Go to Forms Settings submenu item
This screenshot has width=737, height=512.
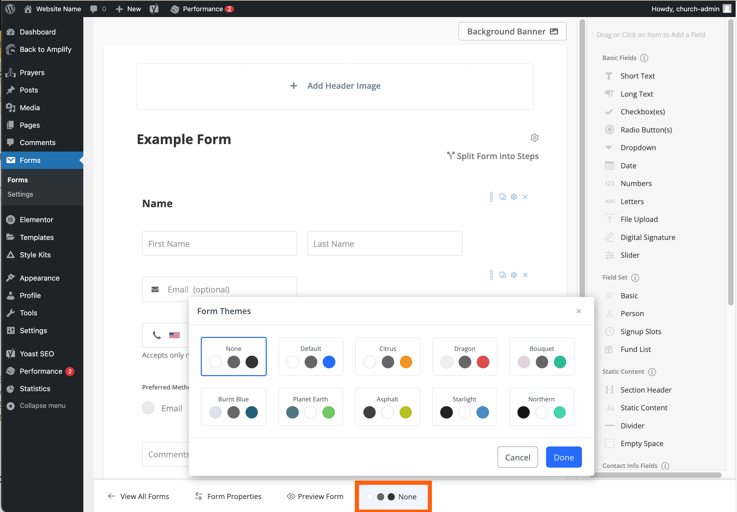[x=20, y=194]
